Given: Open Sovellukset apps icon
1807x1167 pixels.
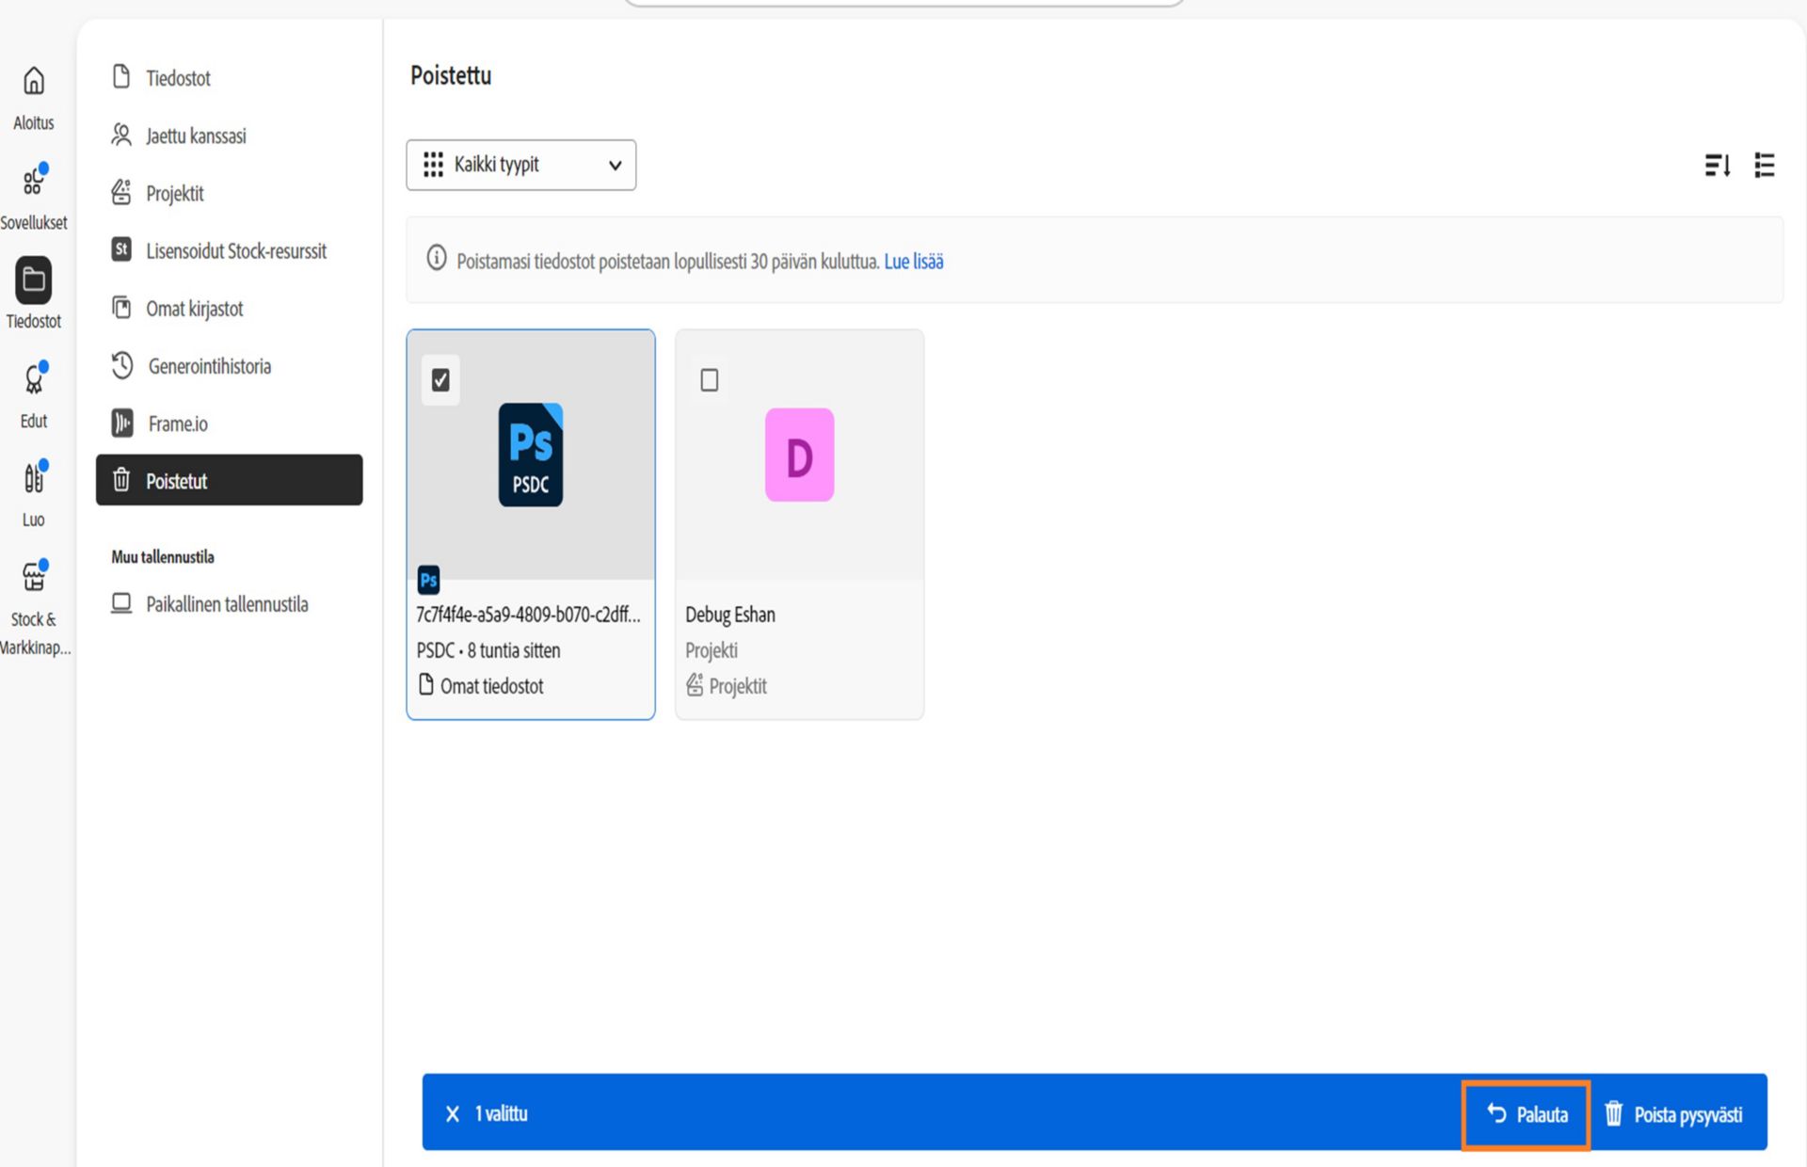Looking at the screenshot, I should (34, 180).
